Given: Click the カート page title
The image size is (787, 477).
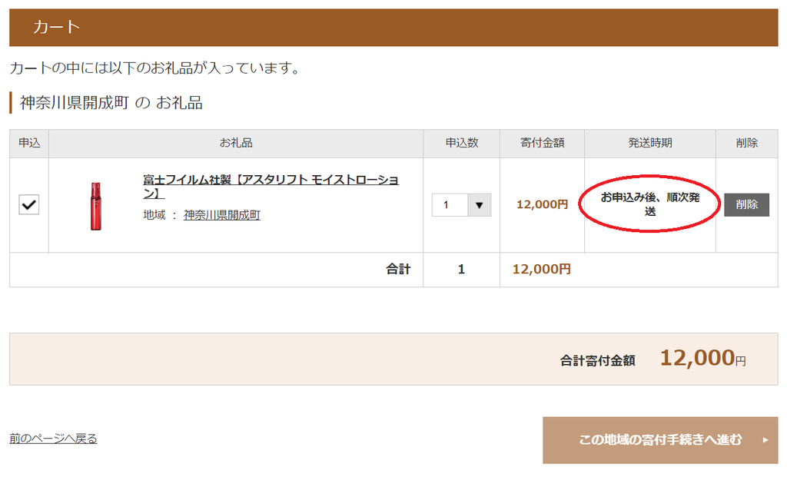Looking at the screenshot, I should pos(56,27).
